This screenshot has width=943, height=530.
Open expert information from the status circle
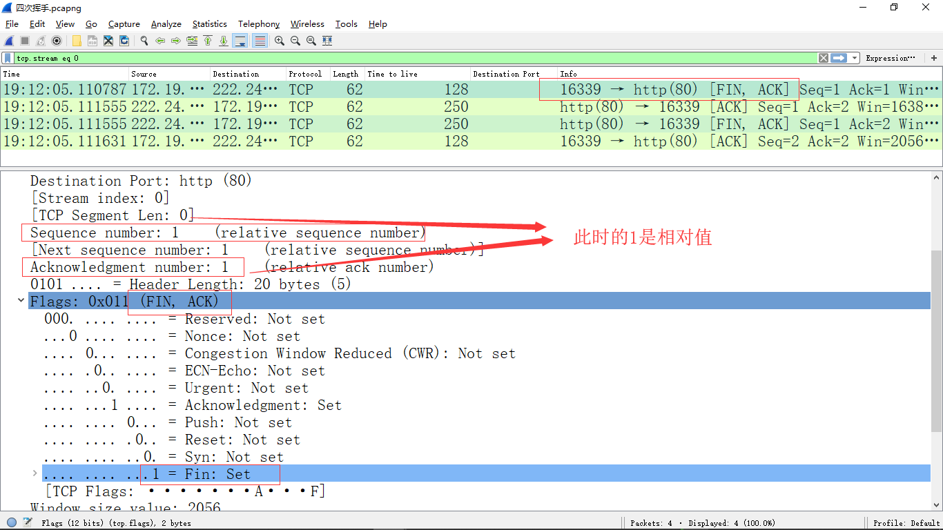click(12, 522)
